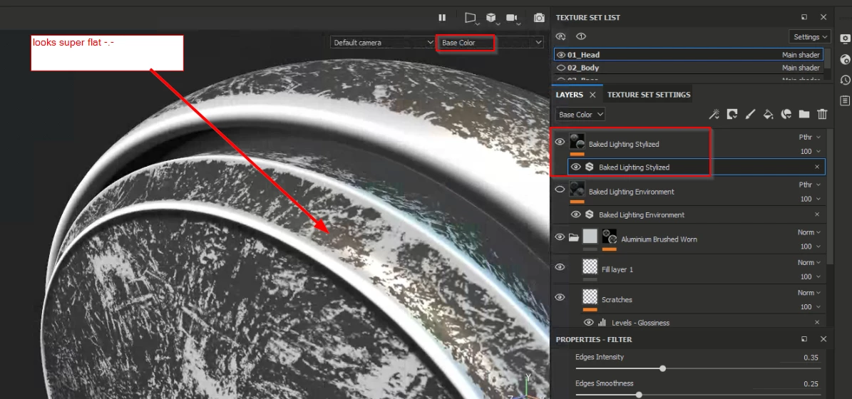The width and height of the screenshot is (852, 399).
Task: Take a screenshot with the camera icon
Action: [539, 18]
